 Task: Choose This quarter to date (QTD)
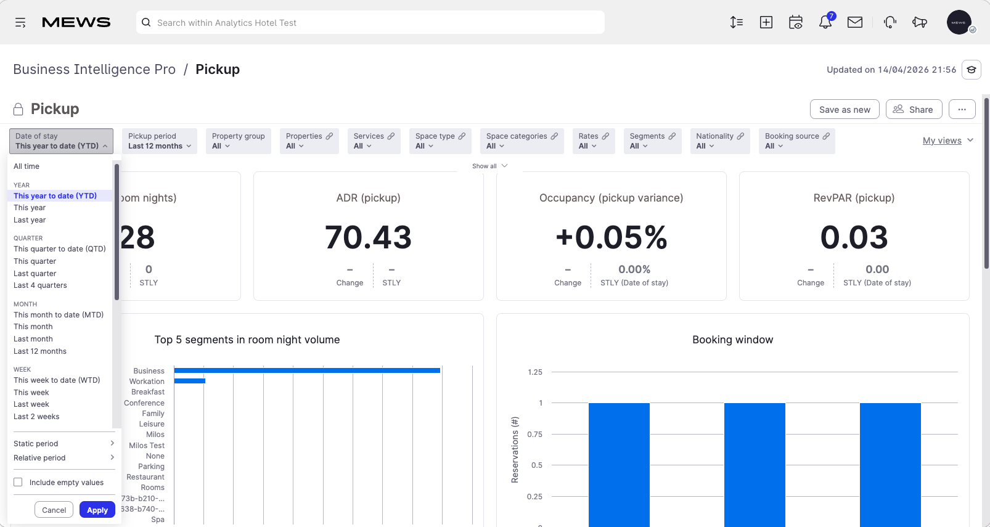[x=60, y=249]
